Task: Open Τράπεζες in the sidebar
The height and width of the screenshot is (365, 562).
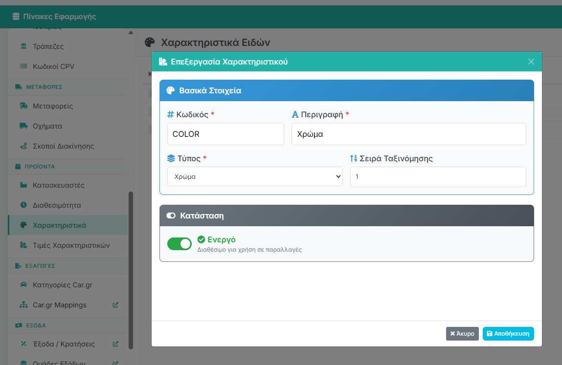Action: pos(67,46)
